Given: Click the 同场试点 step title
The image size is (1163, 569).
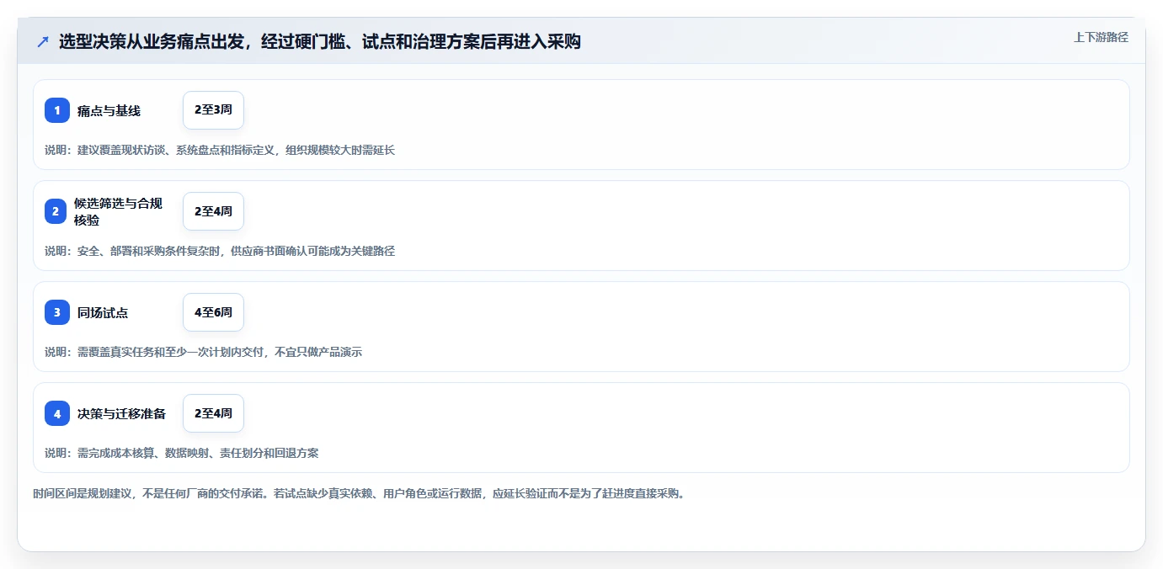Looking at the screenshot, I should tap(103, 312).
